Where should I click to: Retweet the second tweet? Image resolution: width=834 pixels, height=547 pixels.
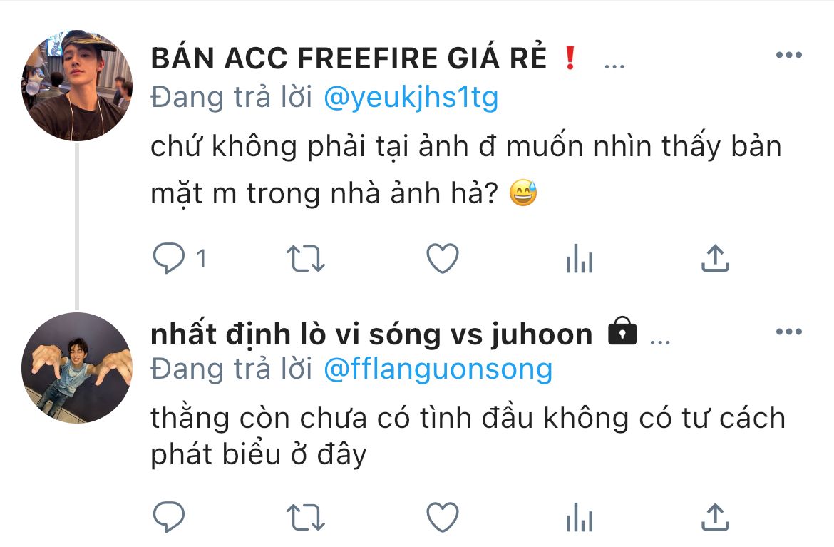[305, 517]
